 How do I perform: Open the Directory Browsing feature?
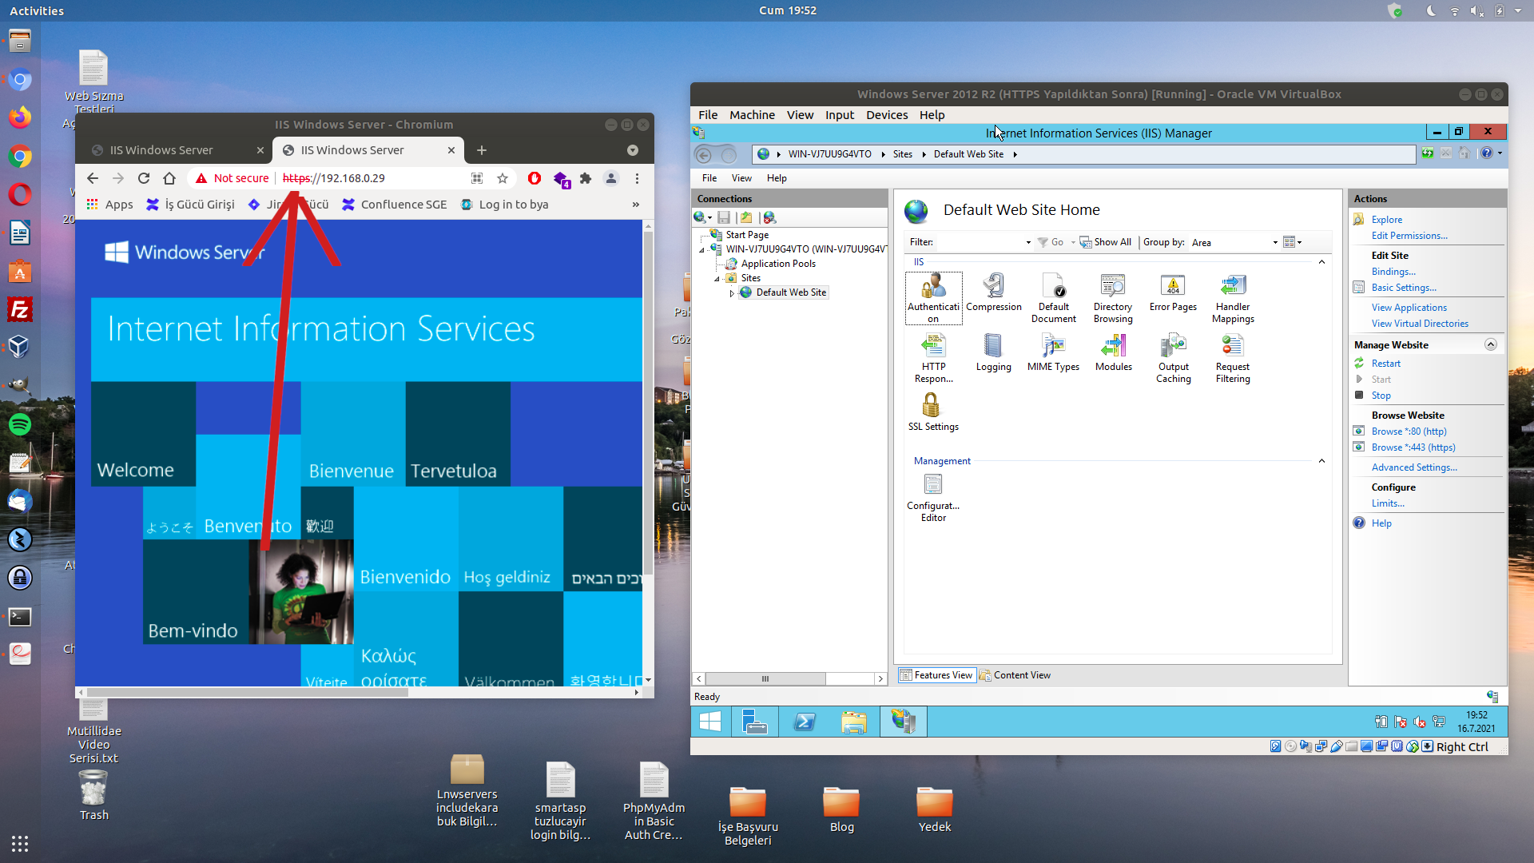[1113, 297]
